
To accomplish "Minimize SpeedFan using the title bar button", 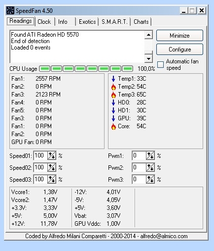I will 184,11.
